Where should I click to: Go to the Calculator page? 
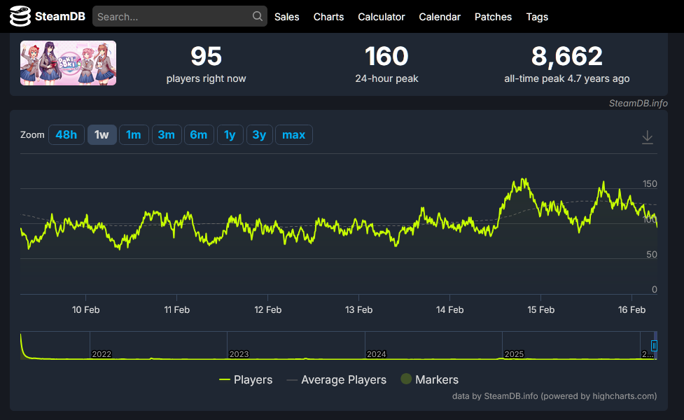click(x=382, y=17)
